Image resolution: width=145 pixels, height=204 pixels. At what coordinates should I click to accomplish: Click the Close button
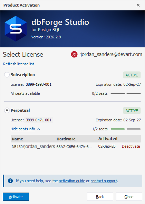click(x=129, y=197)
